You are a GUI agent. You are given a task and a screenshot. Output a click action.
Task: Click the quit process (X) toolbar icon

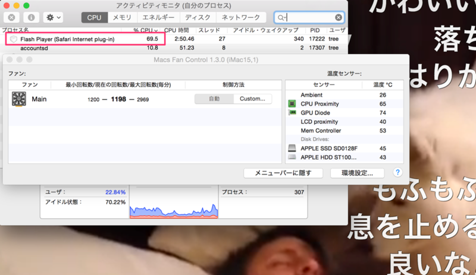tap(11, 18)
